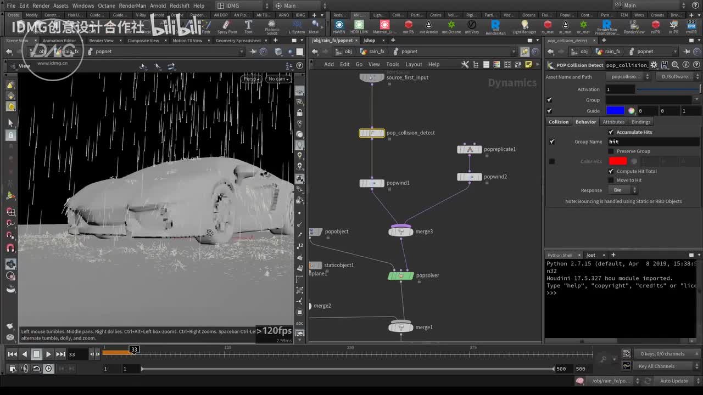Open the Geometry Spreadsheet pane tab
The height and width of the screenshot is (395, 703).
pos(238,41)
